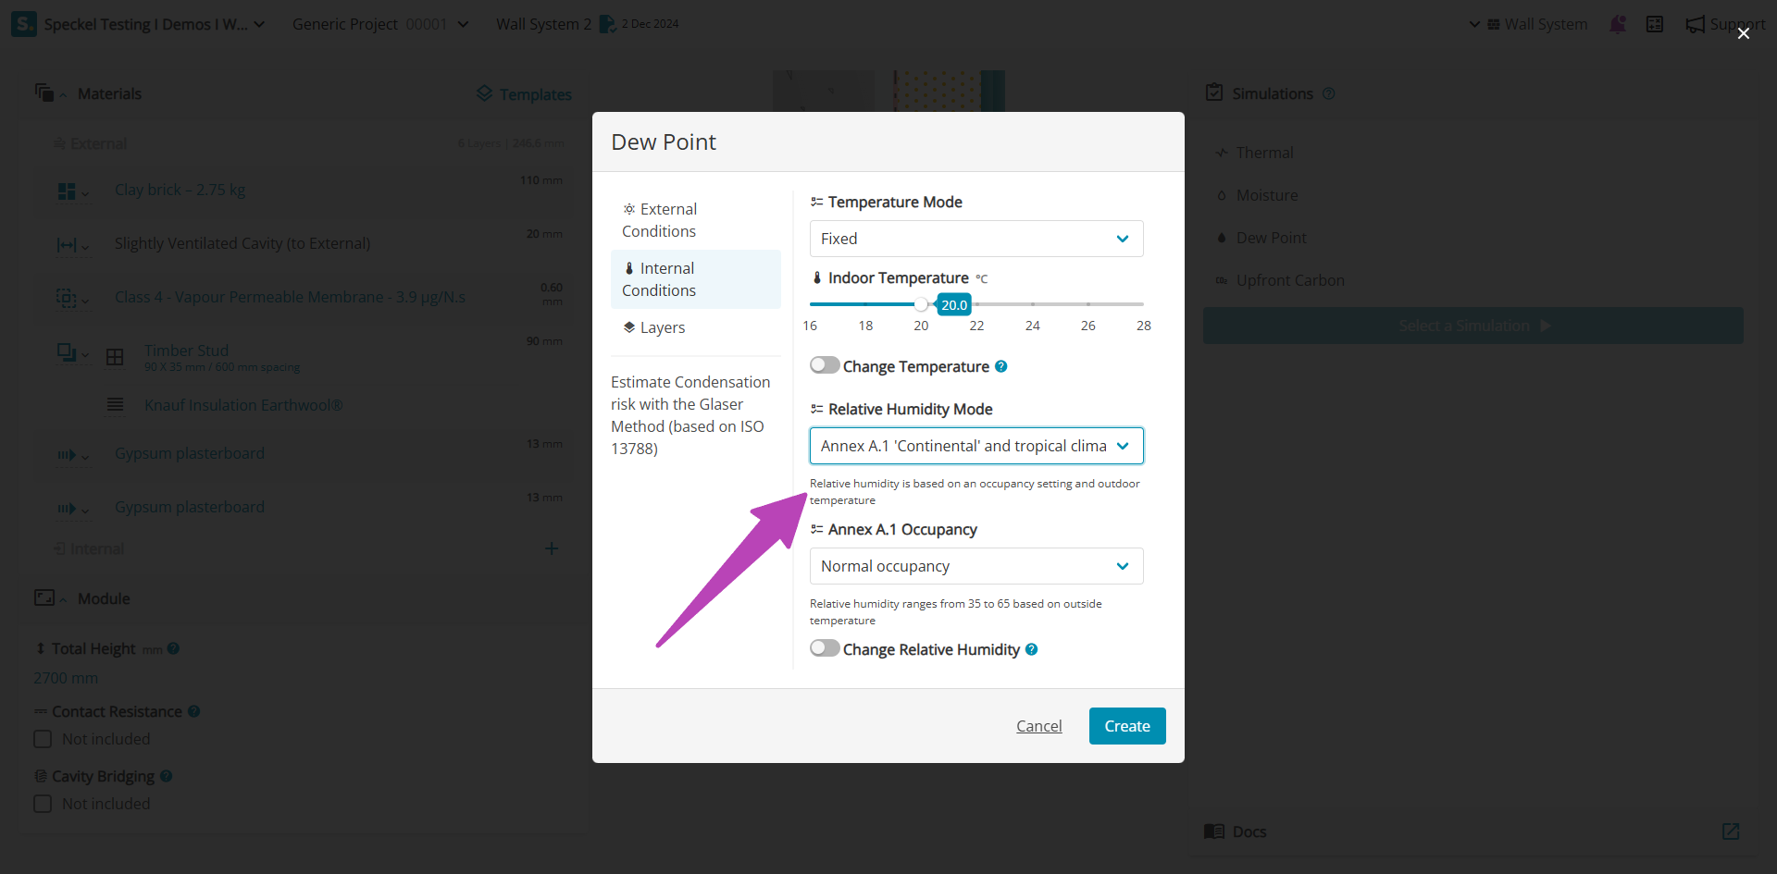Click the add layer plus icon
The width and height of the screenshot is (1777, 874).
(x=551, y=548)
